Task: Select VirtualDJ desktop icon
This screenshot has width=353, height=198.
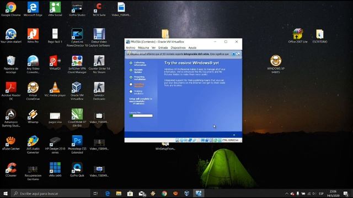Action: point(55,63)
